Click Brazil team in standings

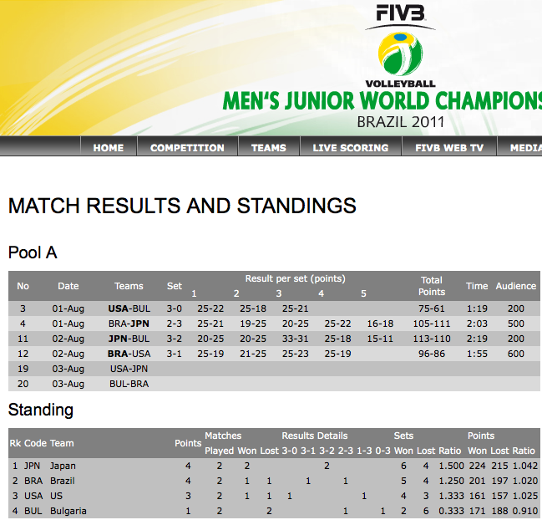coord(63,481)
